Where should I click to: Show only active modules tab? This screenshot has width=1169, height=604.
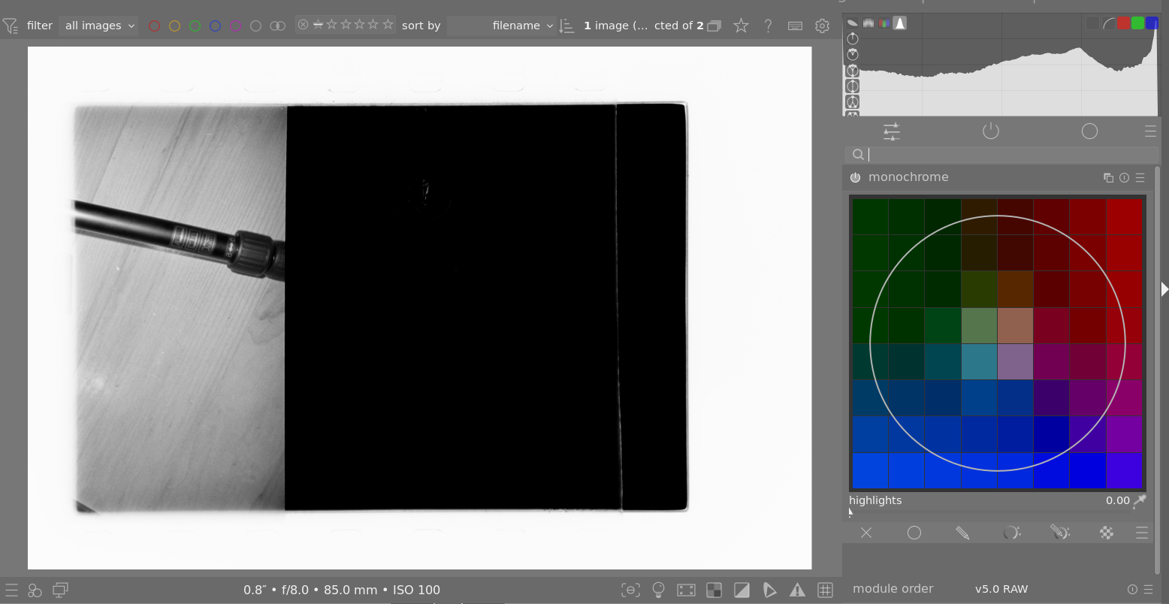tap(991, 131)
